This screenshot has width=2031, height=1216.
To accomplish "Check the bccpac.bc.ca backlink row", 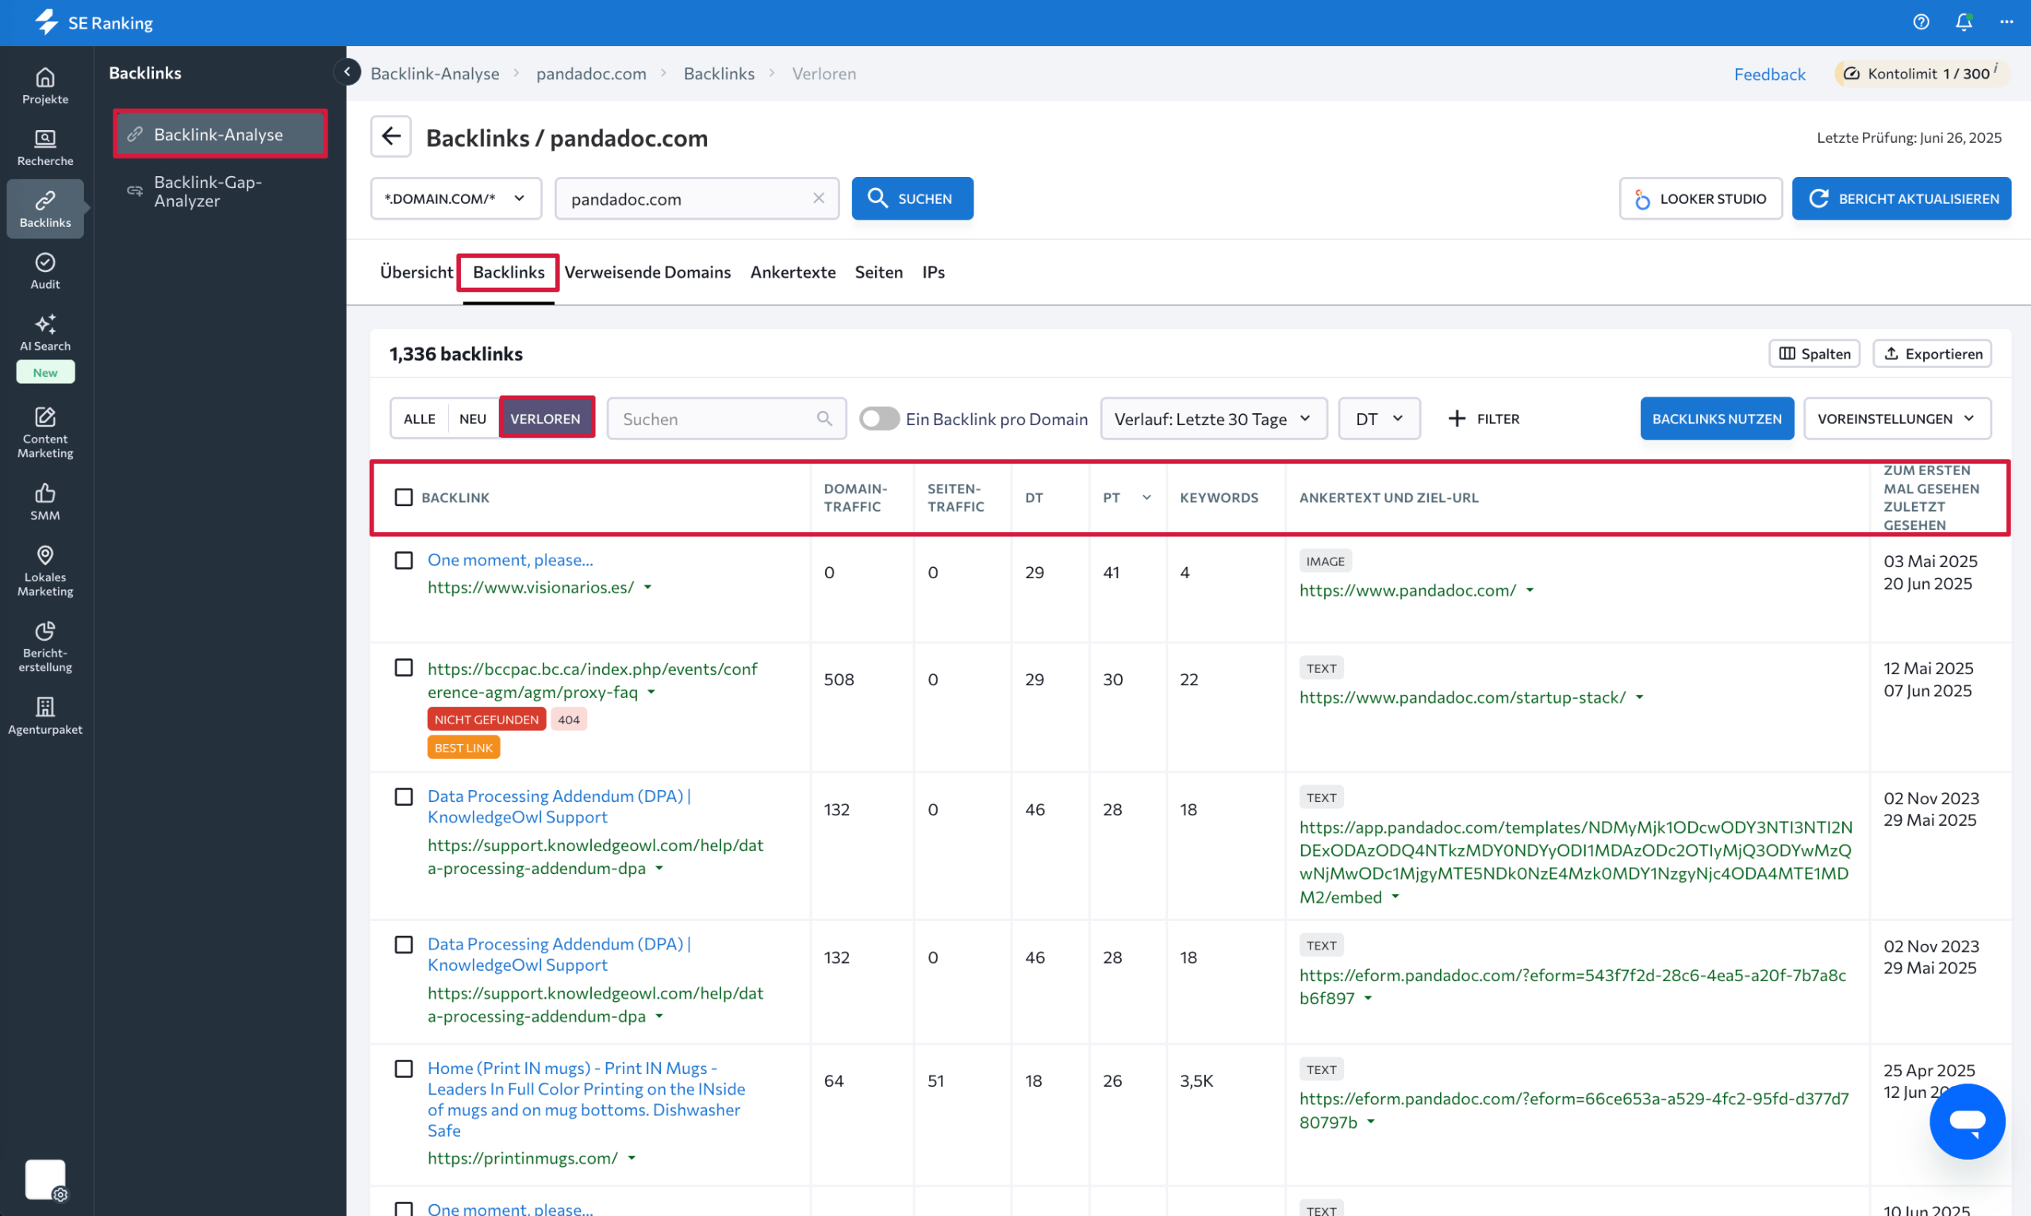I will (x=404, y=668).
